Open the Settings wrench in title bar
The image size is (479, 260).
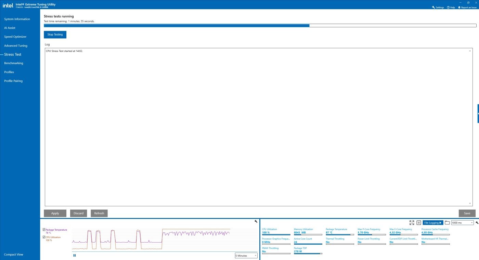[x=433, y=7]
